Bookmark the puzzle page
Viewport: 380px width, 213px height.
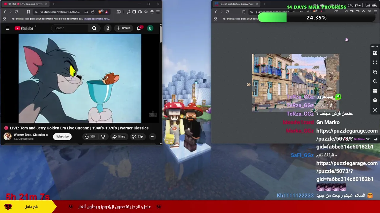244,12
